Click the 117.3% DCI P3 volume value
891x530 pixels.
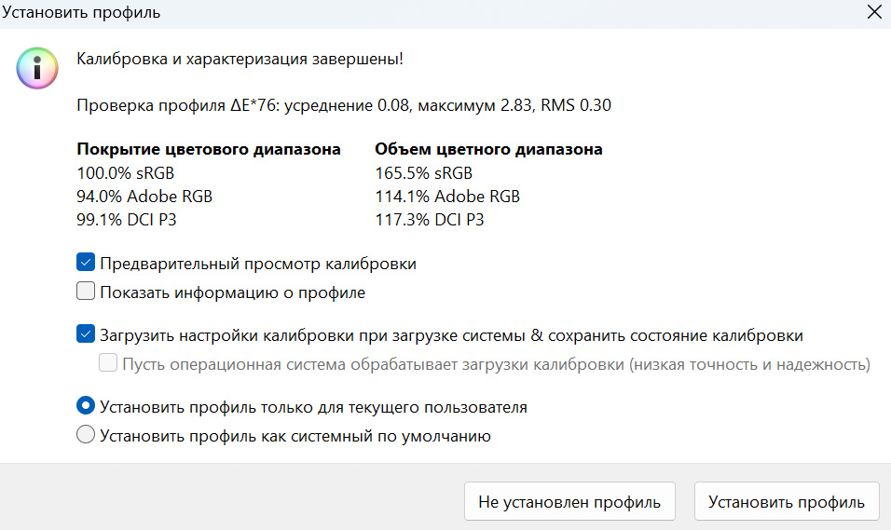(x=430, y=221)
